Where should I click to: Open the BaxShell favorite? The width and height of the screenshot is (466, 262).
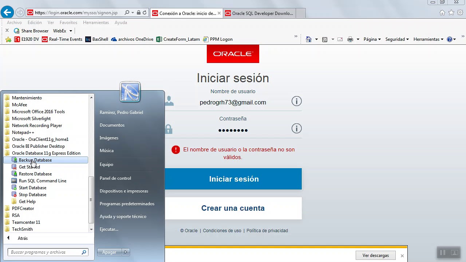(96, 39)
